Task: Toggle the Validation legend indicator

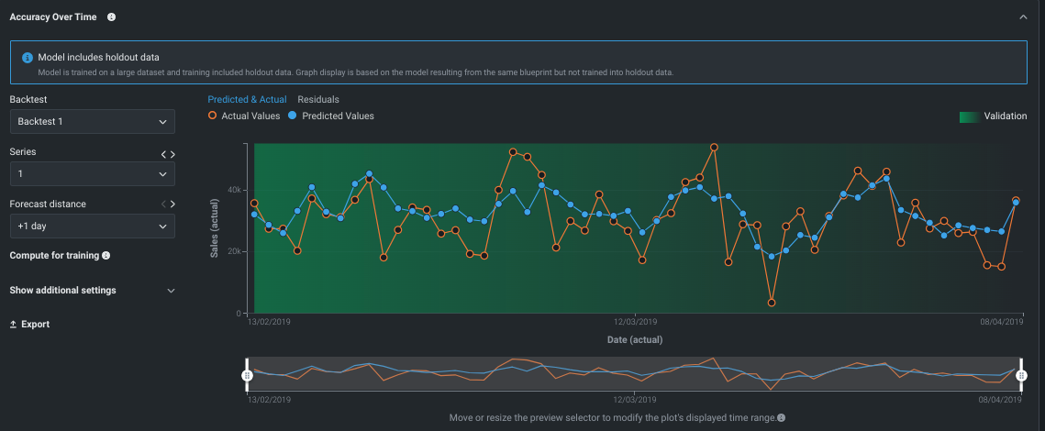Action: [968, 116]
